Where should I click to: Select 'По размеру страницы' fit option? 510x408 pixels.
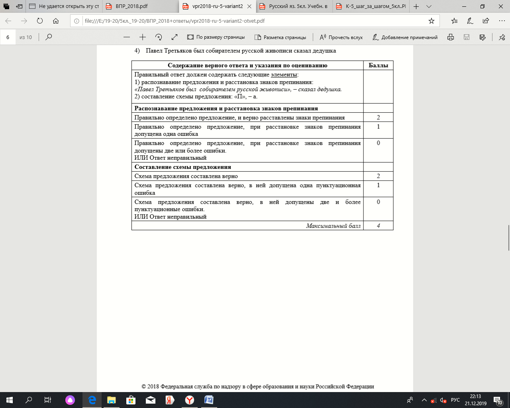(216, 37)
